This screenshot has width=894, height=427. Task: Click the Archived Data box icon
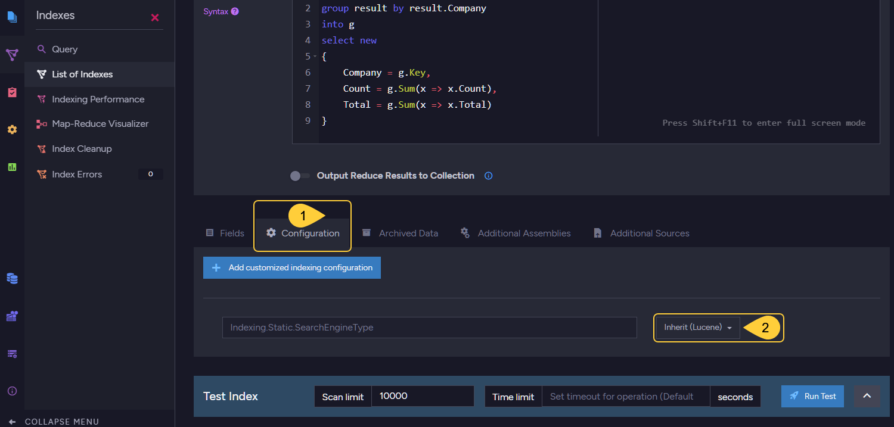coord(367,233)
